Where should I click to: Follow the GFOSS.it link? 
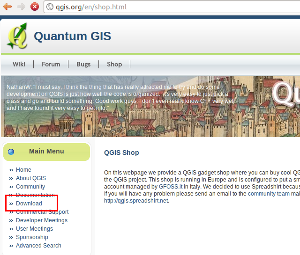pyautogui.click(x=171, y=186)
